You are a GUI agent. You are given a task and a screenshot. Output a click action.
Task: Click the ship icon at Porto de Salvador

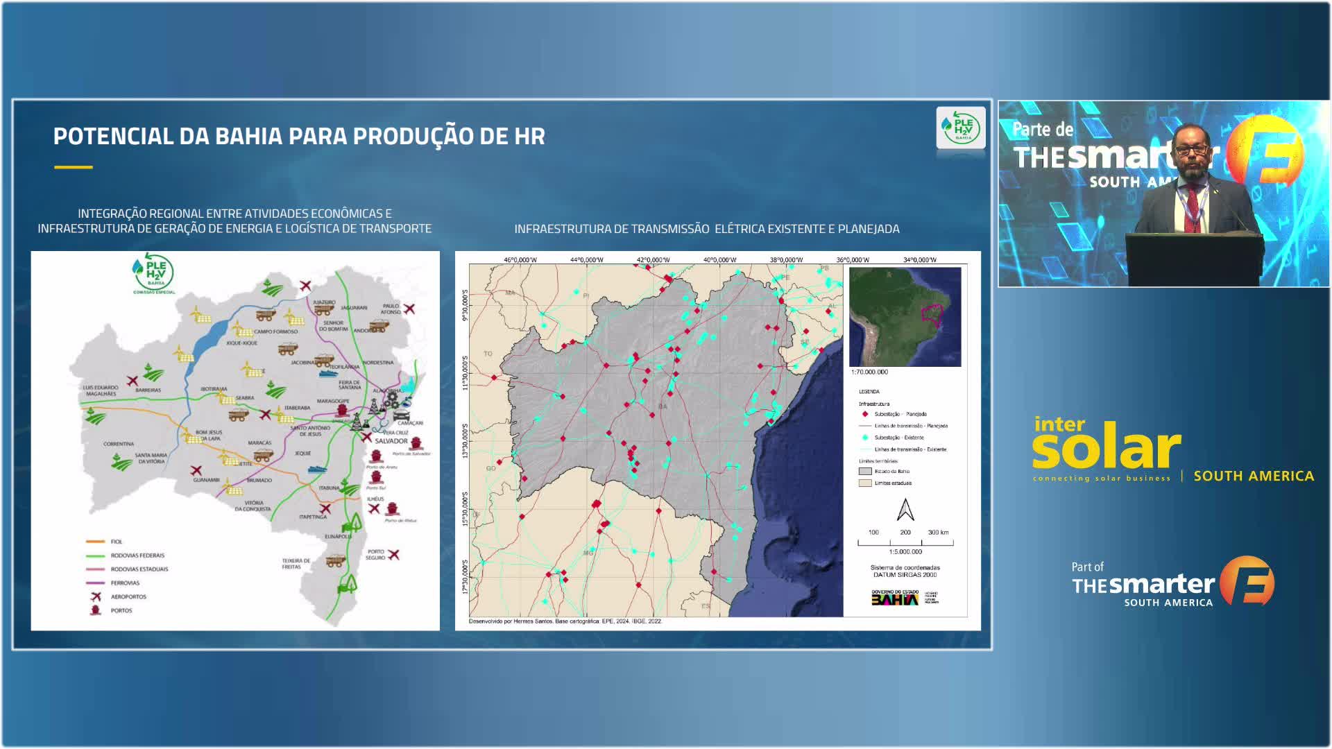pos(416,443)
